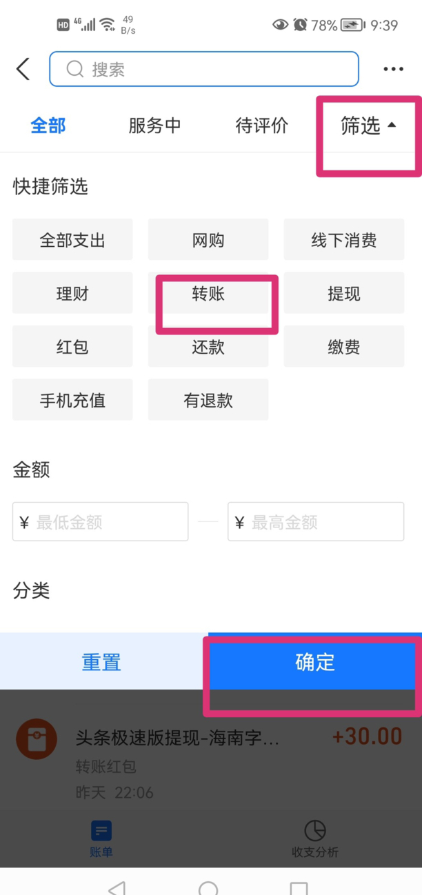Toggle the 红包 quick filter

tap(72, 347)
